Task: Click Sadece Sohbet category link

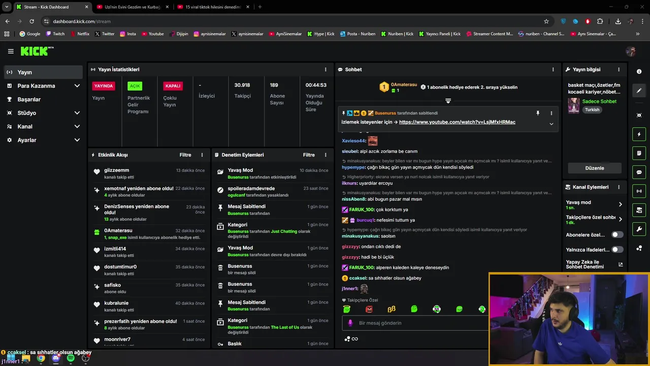Action: (599, 101)
